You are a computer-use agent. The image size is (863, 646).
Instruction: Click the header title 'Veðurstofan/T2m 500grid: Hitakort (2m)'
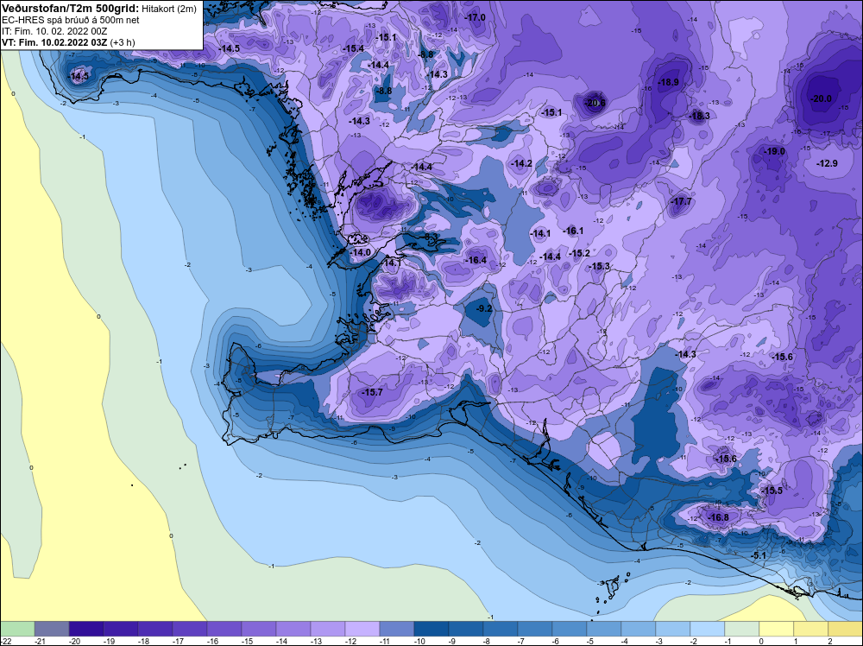(x=99, y=9)
